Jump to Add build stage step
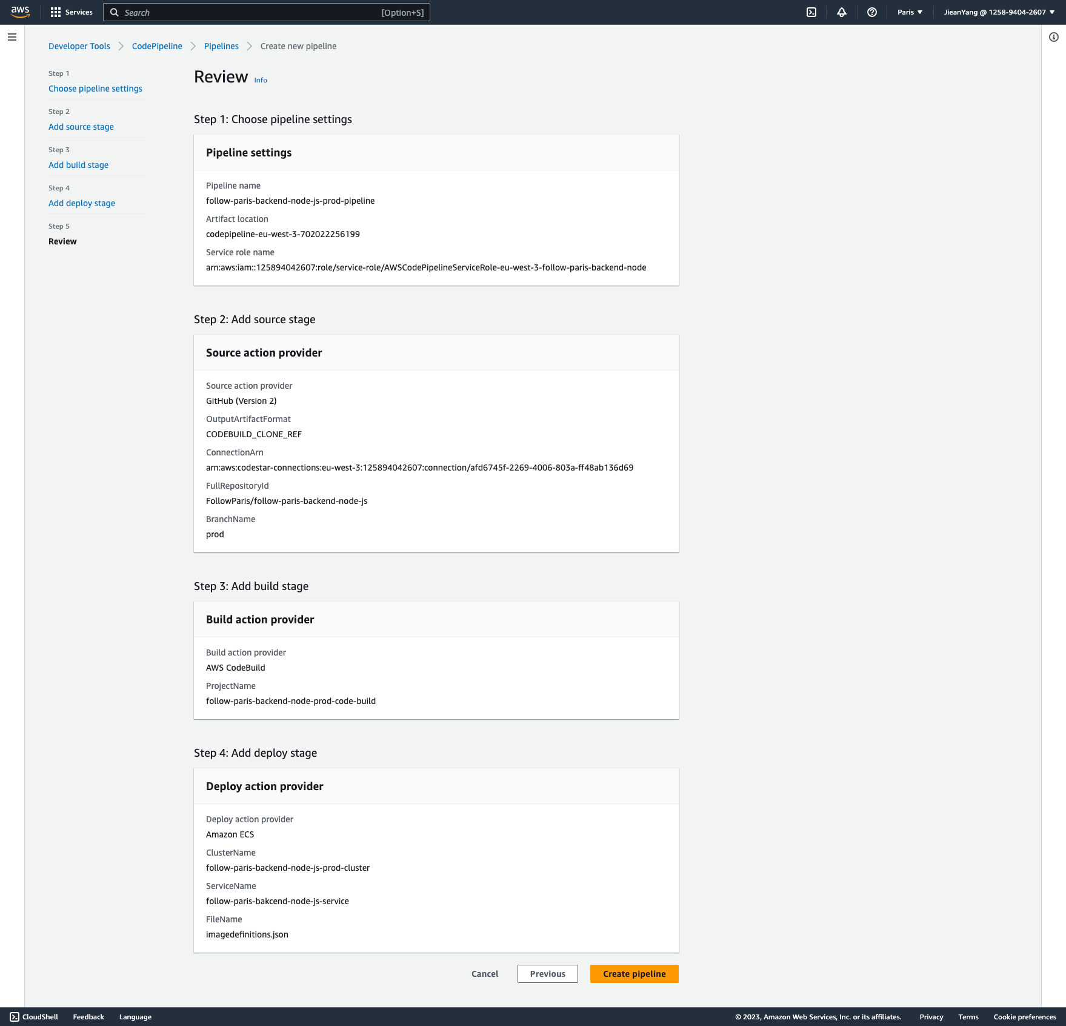Image resolution: width=1066 pixels, height=1026 pixels. (78, 165)
